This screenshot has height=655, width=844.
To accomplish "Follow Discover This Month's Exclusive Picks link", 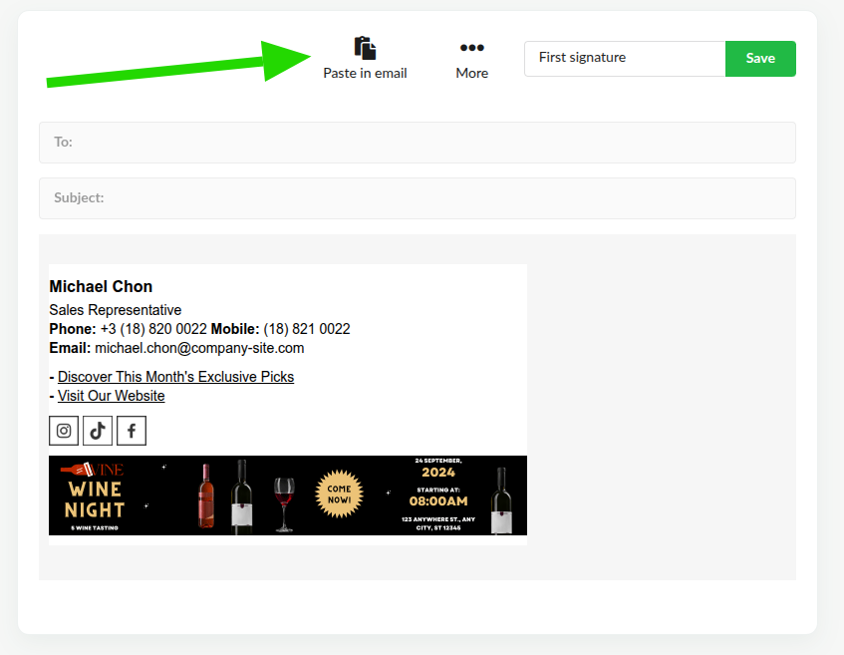I will [175, 377].
